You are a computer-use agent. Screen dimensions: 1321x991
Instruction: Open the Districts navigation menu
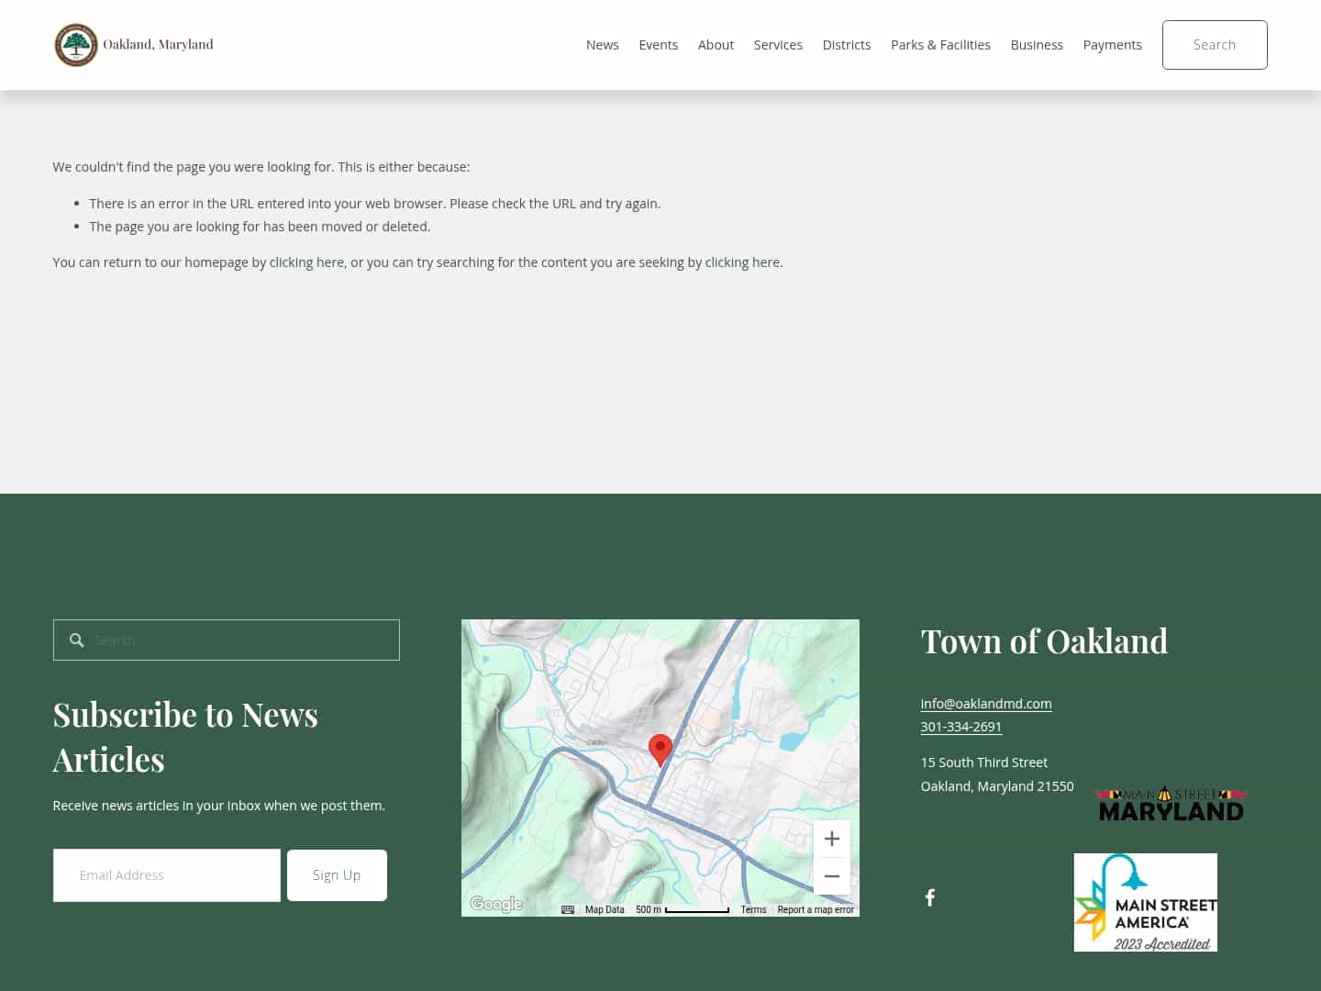pyautogui.click(x=846, y=44)
